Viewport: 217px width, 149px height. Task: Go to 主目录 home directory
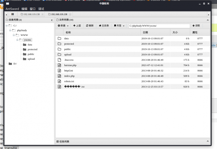click(104, 26)
